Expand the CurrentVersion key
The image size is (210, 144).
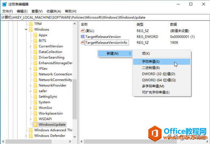(x=31, y=46)
